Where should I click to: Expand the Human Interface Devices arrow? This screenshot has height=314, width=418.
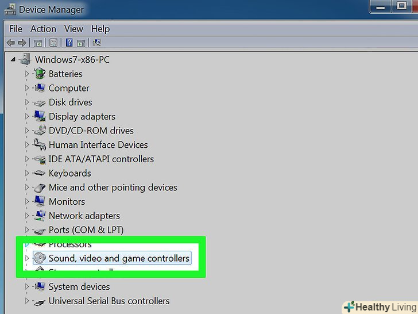click(x=26, y=144)
